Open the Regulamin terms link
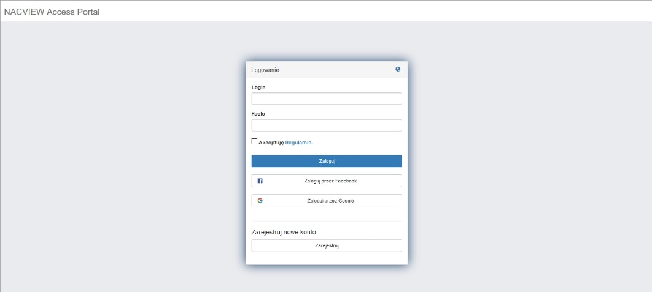652x292 pixels. click(x=298, y=143)
